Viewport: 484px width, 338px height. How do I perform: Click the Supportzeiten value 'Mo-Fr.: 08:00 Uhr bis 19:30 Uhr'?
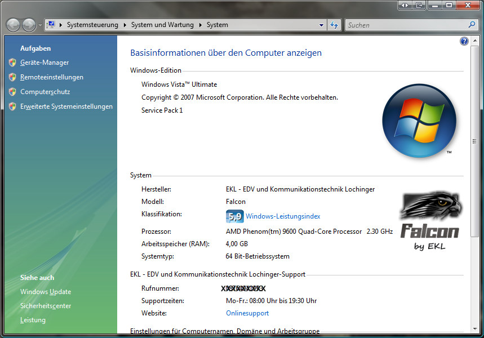pos(272,301)
